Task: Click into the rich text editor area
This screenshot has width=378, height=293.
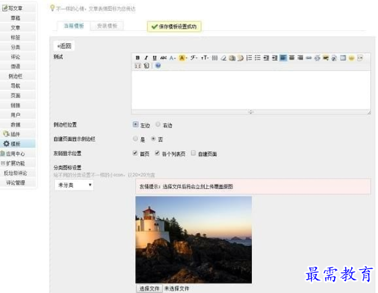Action: (251, 90)
